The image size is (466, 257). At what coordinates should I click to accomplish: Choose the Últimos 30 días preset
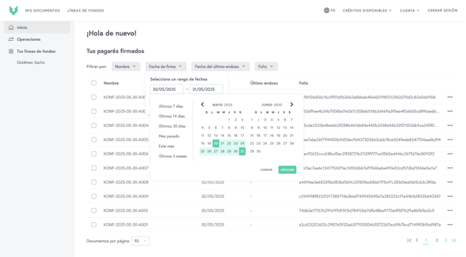click(172, 126)
